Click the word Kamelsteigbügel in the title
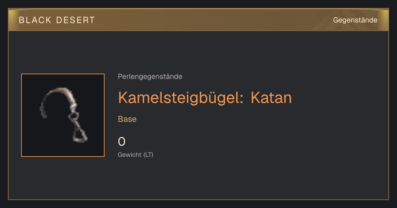This screenshot has height=208, width=397. click(181, 97)
